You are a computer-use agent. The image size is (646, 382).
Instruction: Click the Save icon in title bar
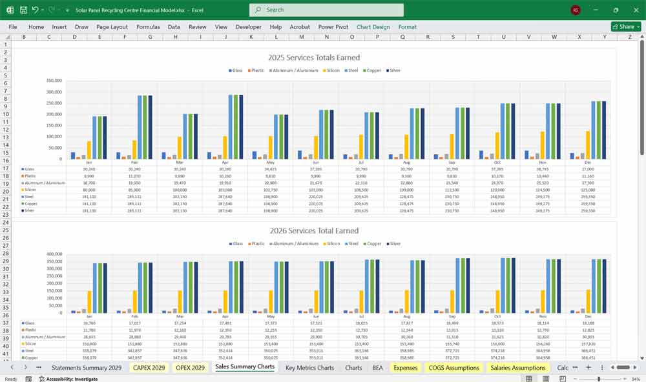23,10
